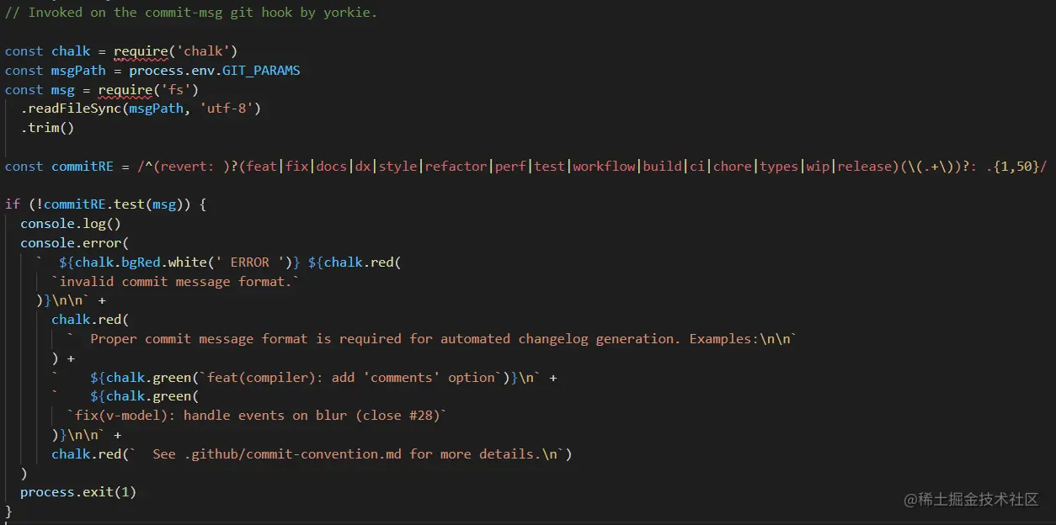
Task: Click the console.error( call
Action: [x=74, y=243]
